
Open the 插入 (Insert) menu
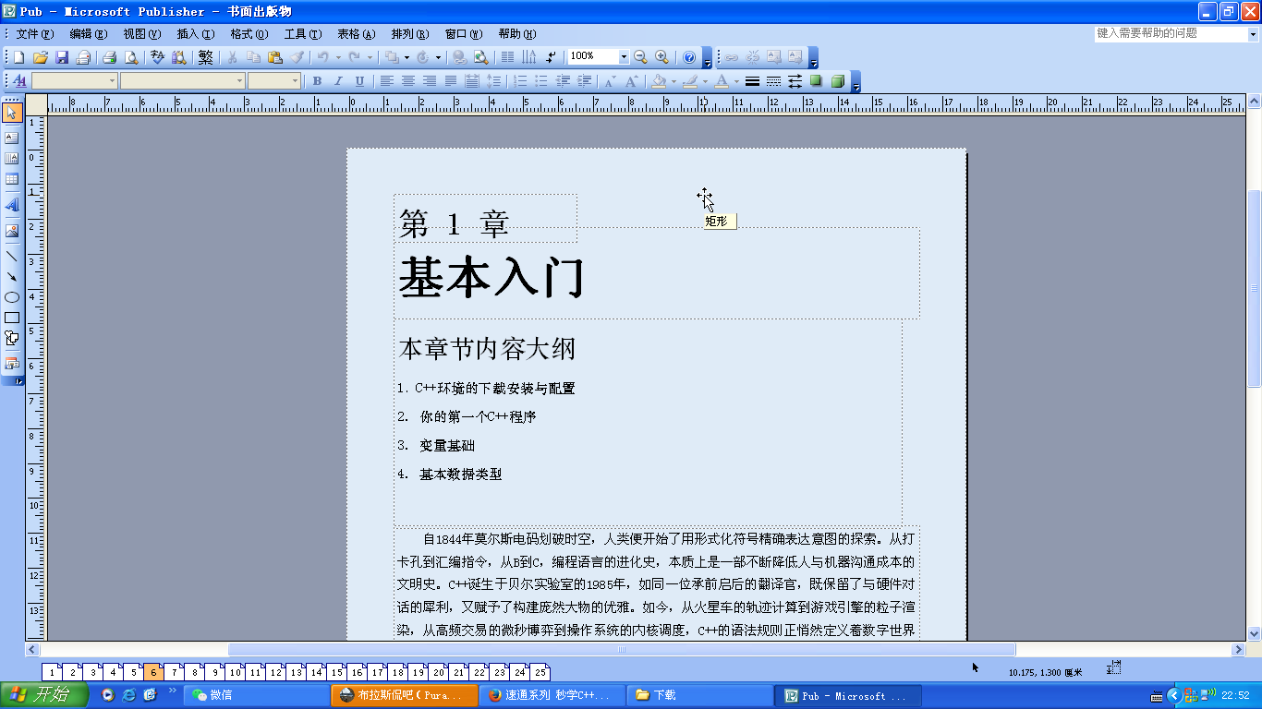point(195,34)
